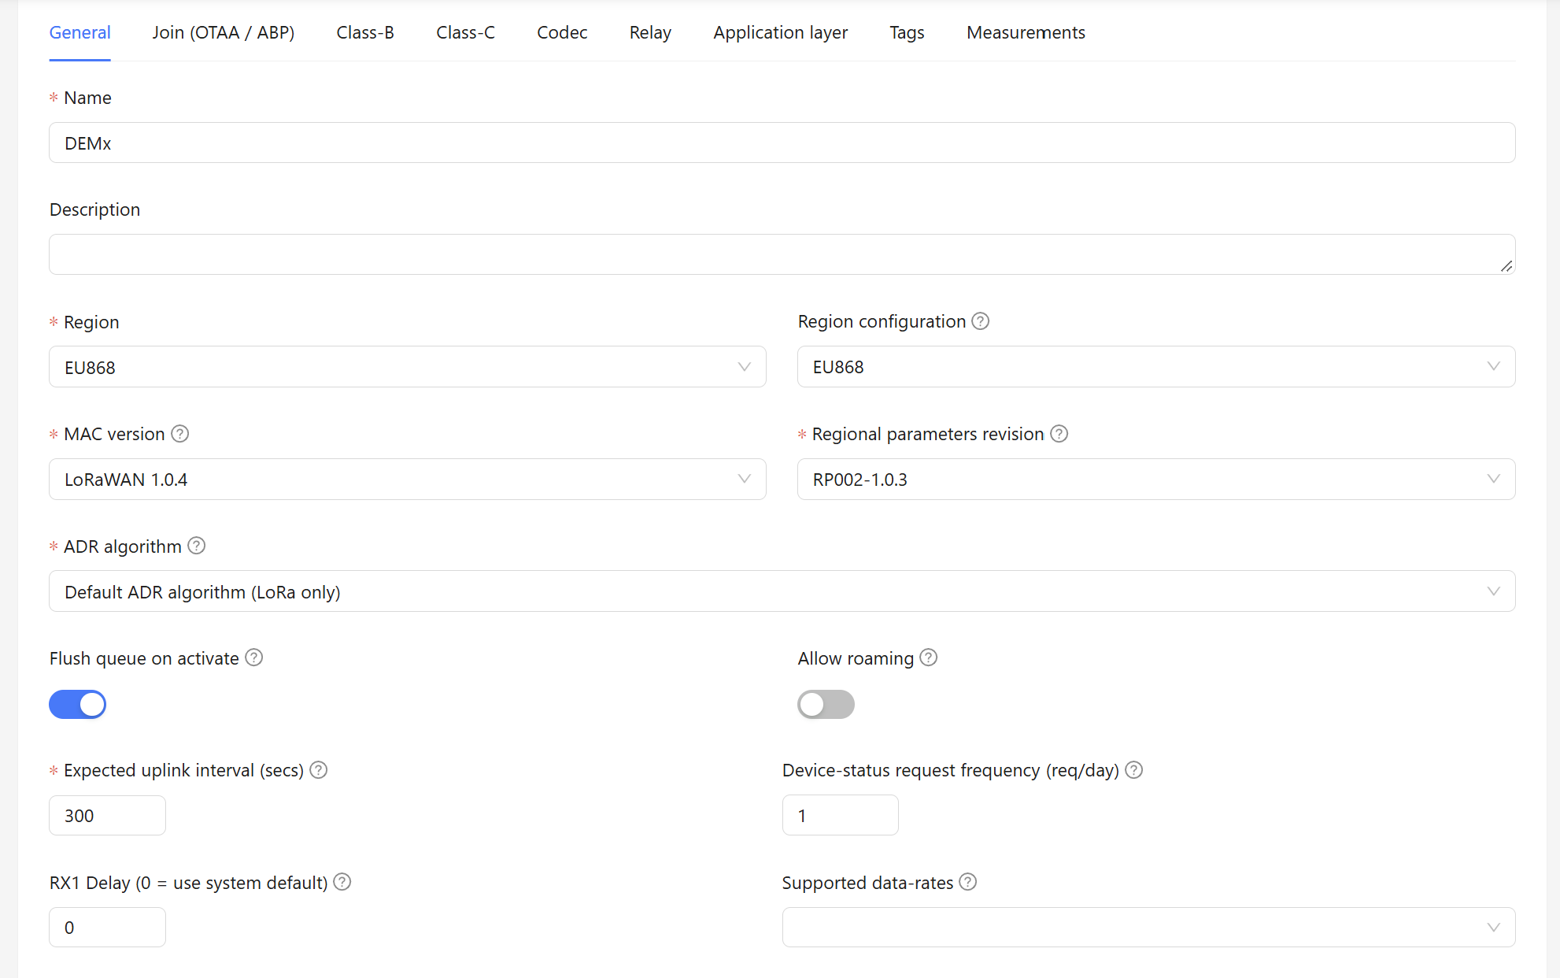The image size is (1560, 978).
Task: Open the Region dropdown showing EU868
Action: click(408, 367)
